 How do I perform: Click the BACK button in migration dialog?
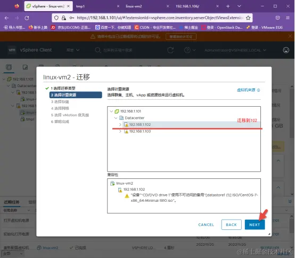click(x=231, y=225)
